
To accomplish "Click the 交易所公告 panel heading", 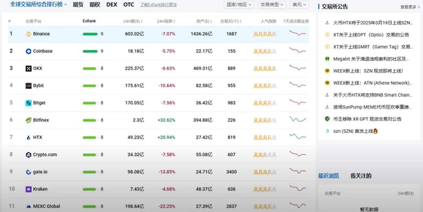I will 335,6.
